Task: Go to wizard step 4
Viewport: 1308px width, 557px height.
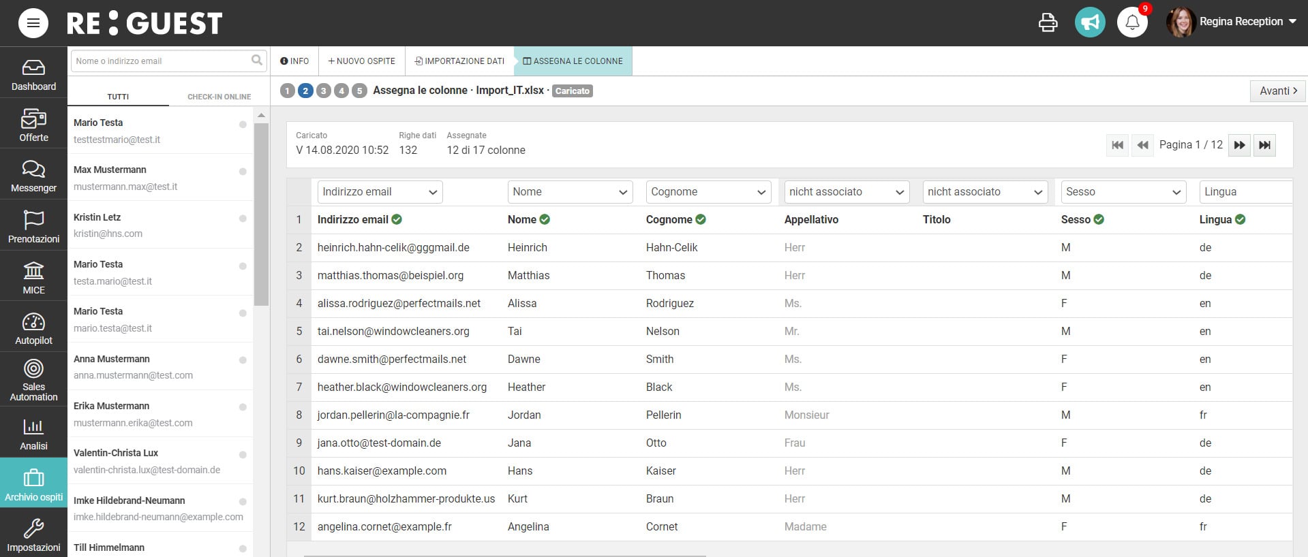Action: coord(341,91)
